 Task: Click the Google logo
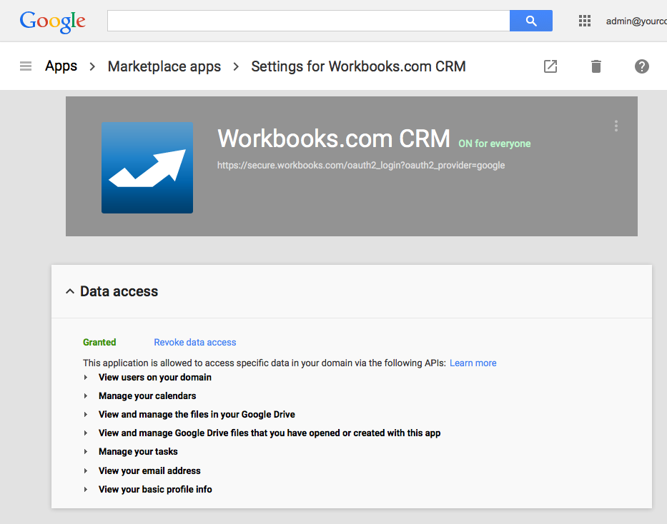52,21
